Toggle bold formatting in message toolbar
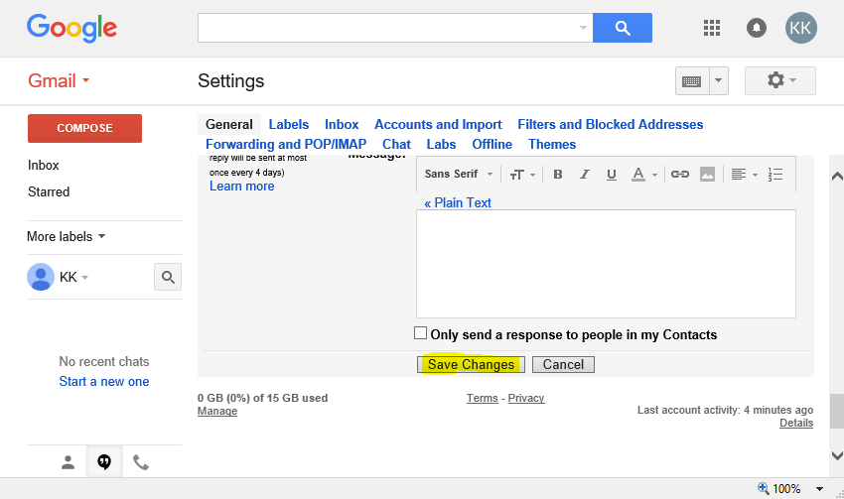 558,175
